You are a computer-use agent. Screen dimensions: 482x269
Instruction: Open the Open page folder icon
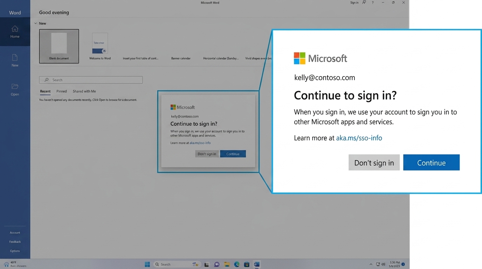pyautogui.click(x=15, y=87)
